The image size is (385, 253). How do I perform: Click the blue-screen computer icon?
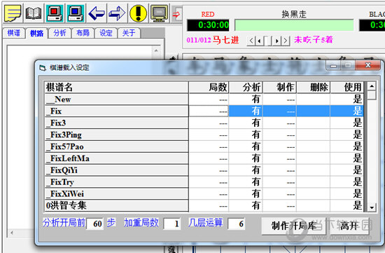point(76,13)
